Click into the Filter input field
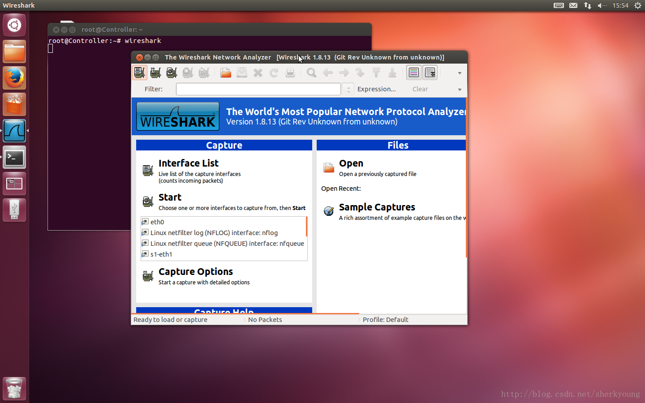This screenshot has height=403, width=645. coord(258,89)
